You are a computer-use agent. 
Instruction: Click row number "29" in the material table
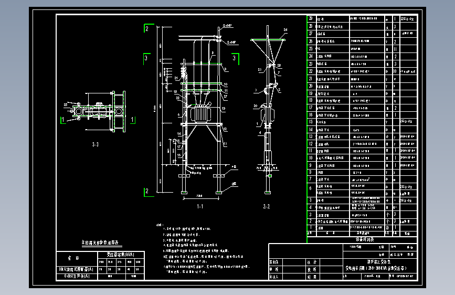click(x=311, y=18)
